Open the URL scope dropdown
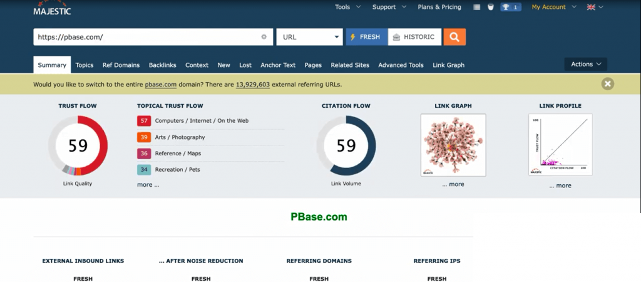 click(309, 37)
